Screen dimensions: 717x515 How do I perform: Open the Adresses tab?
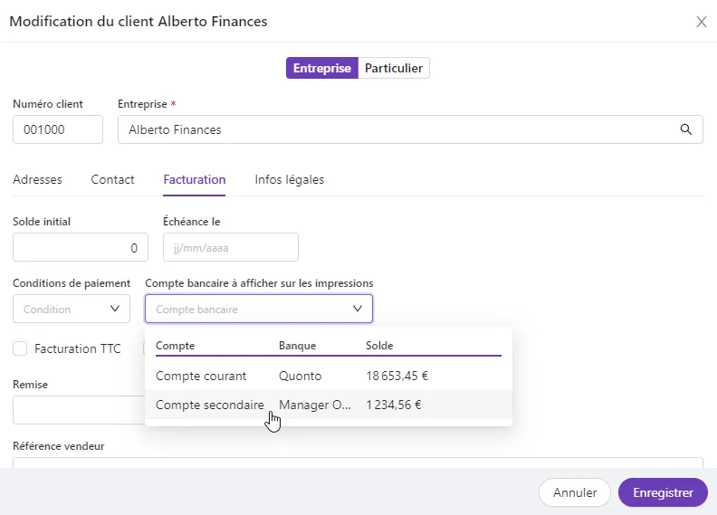37,179
